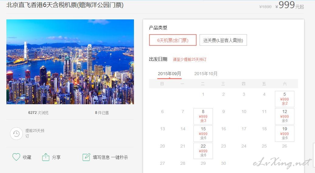Screen dimensions: 315x173
Task: Click the 请至少提前25天预订 notice
Action: click(x=190, y=59)
